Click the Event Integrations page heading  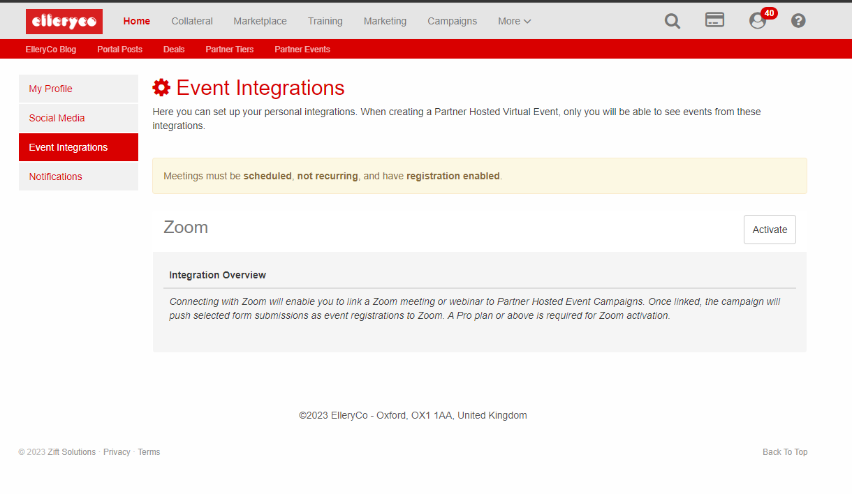pyautogui.click(x=260, y=88)
